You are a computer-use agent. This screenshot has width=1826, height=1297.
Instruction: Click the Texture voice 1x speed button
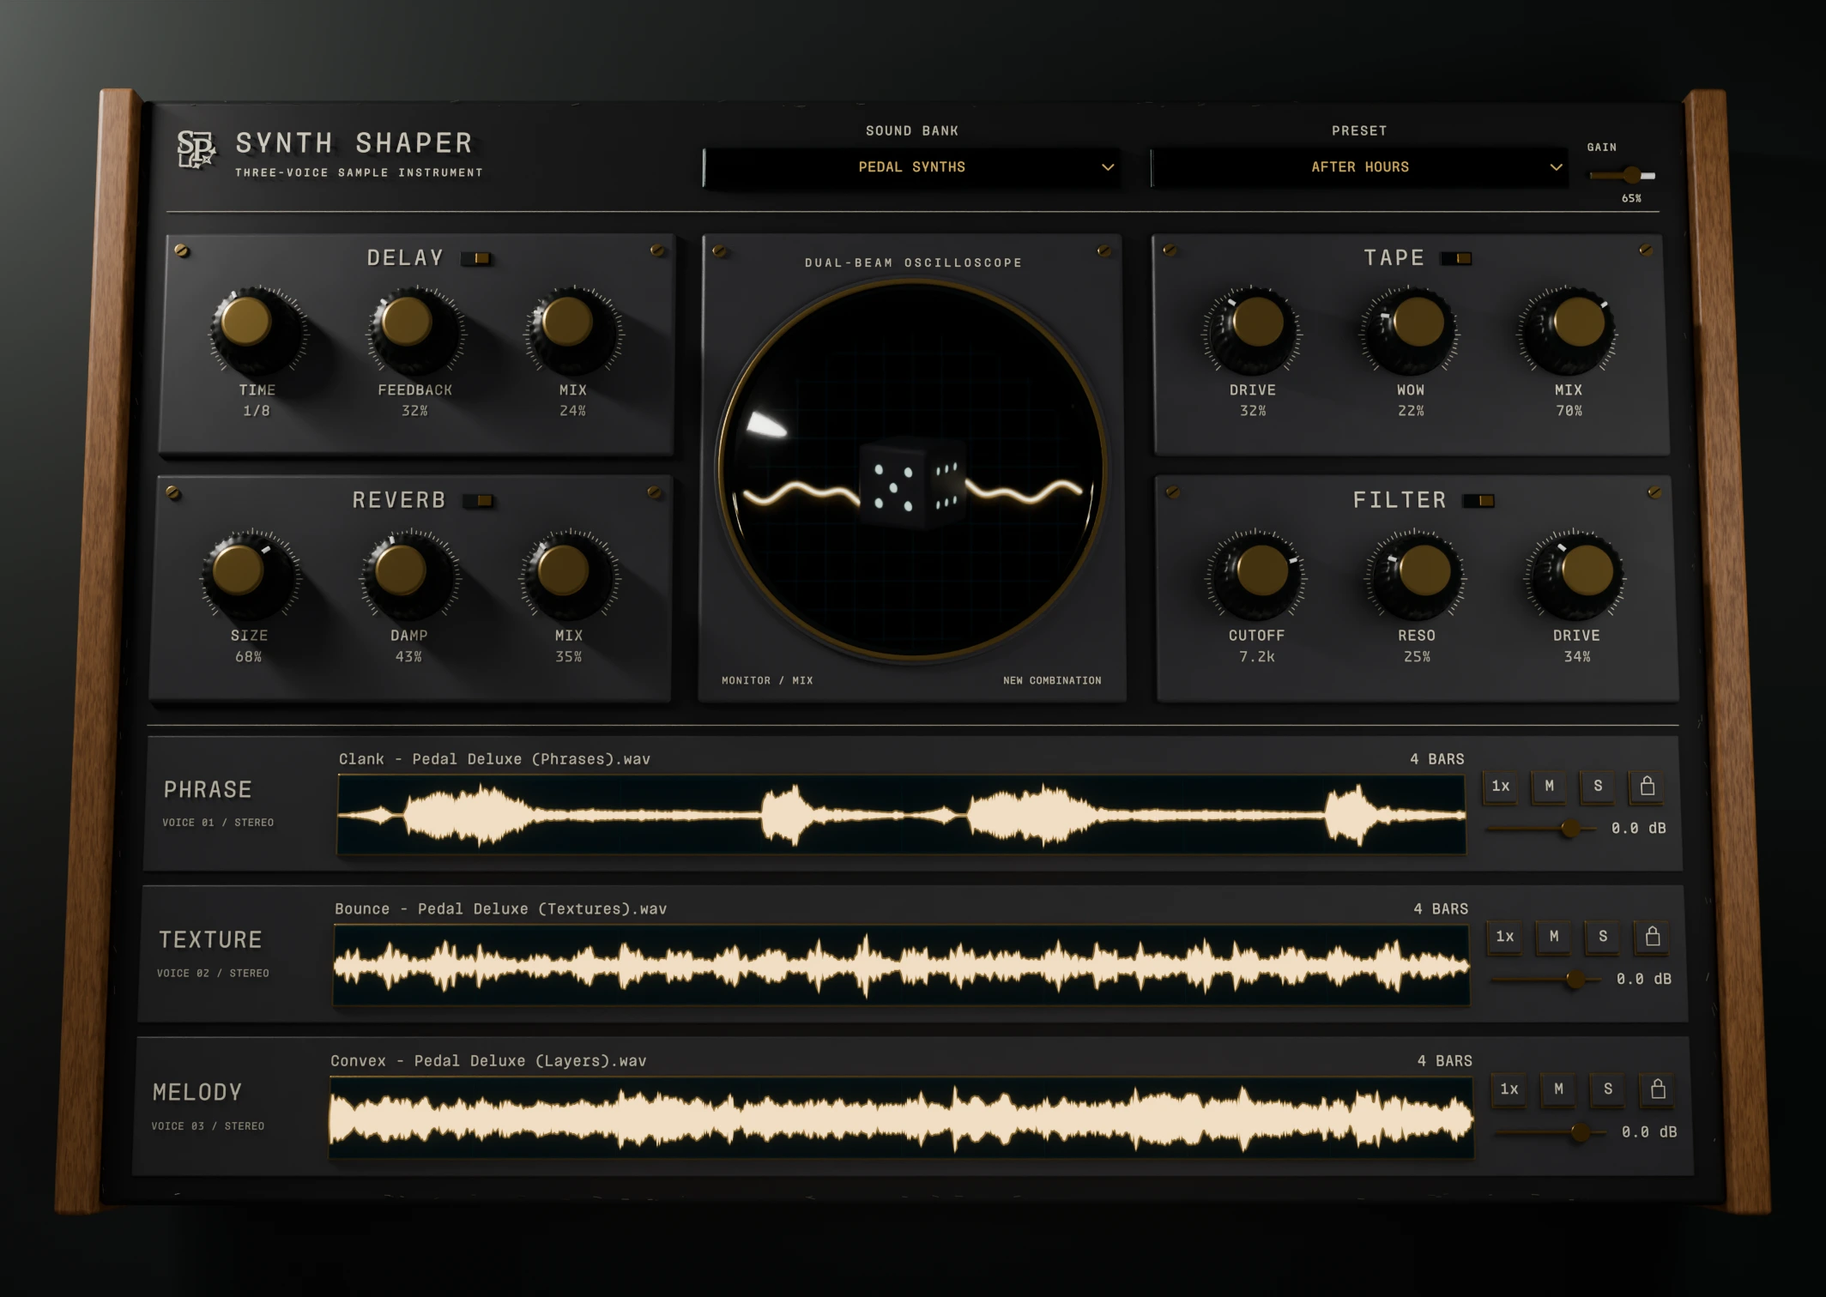pos(1505,937)
